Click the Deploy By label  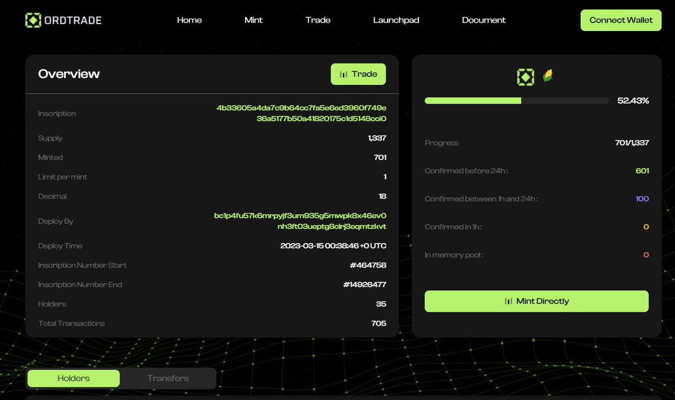(x=56, y=221)
